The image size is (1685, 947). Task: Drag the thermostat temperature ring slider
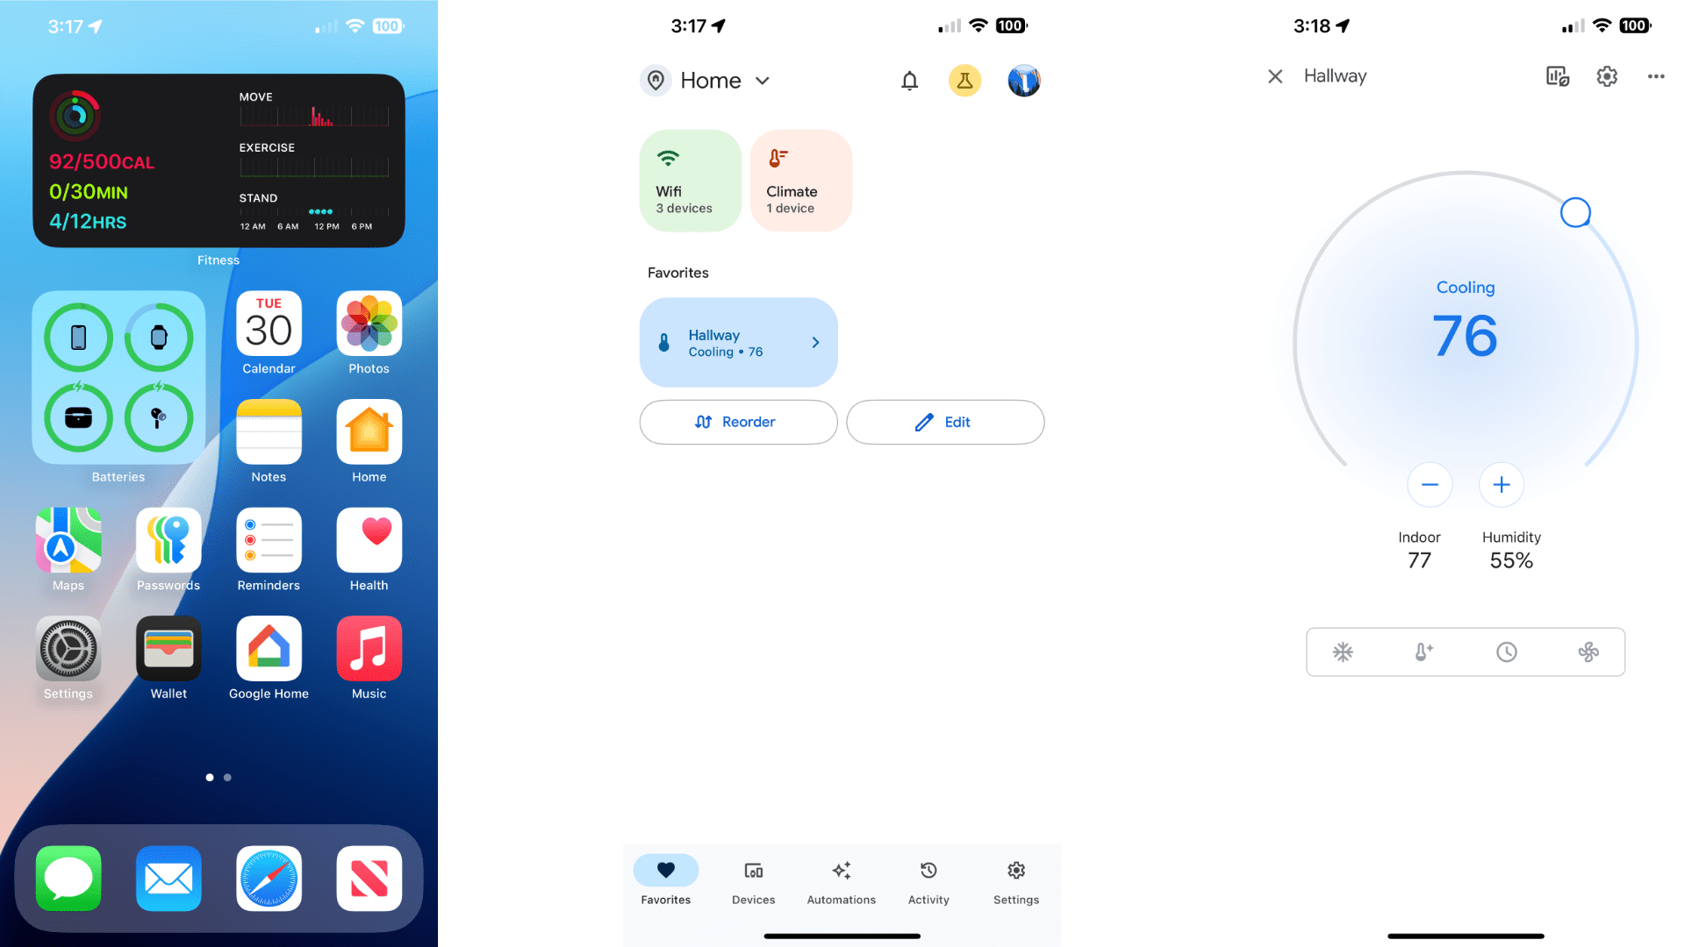1570,211
